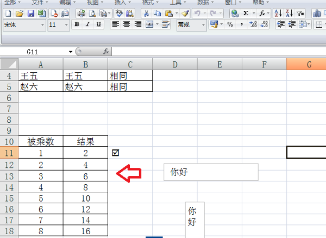Center align cell text
The image size is (326, 238).
[127, 25]
